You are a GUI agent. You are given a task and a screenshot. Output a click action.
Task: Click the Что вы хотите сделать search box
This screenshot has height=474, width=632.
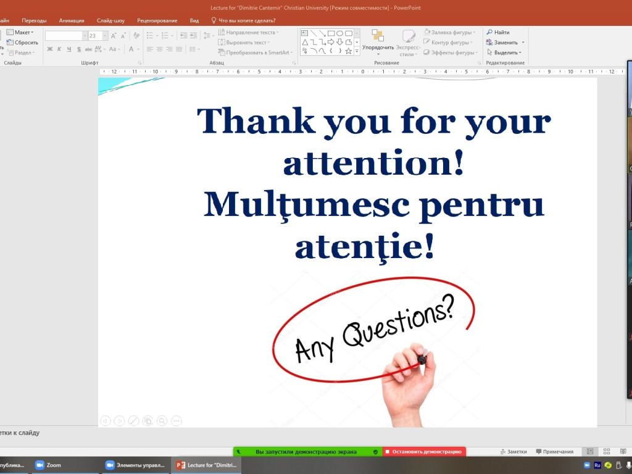point(243,20)
